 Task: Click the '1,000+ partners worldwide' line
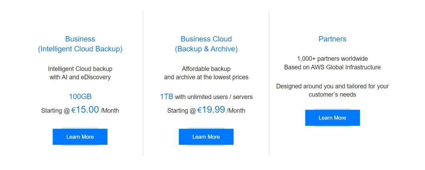point(332,59)
